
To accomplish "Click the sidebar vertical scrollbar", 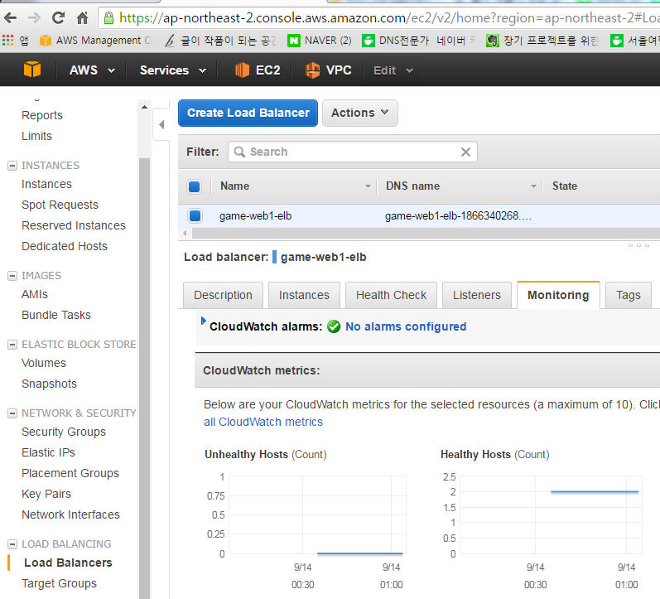I will click(144, 378).
